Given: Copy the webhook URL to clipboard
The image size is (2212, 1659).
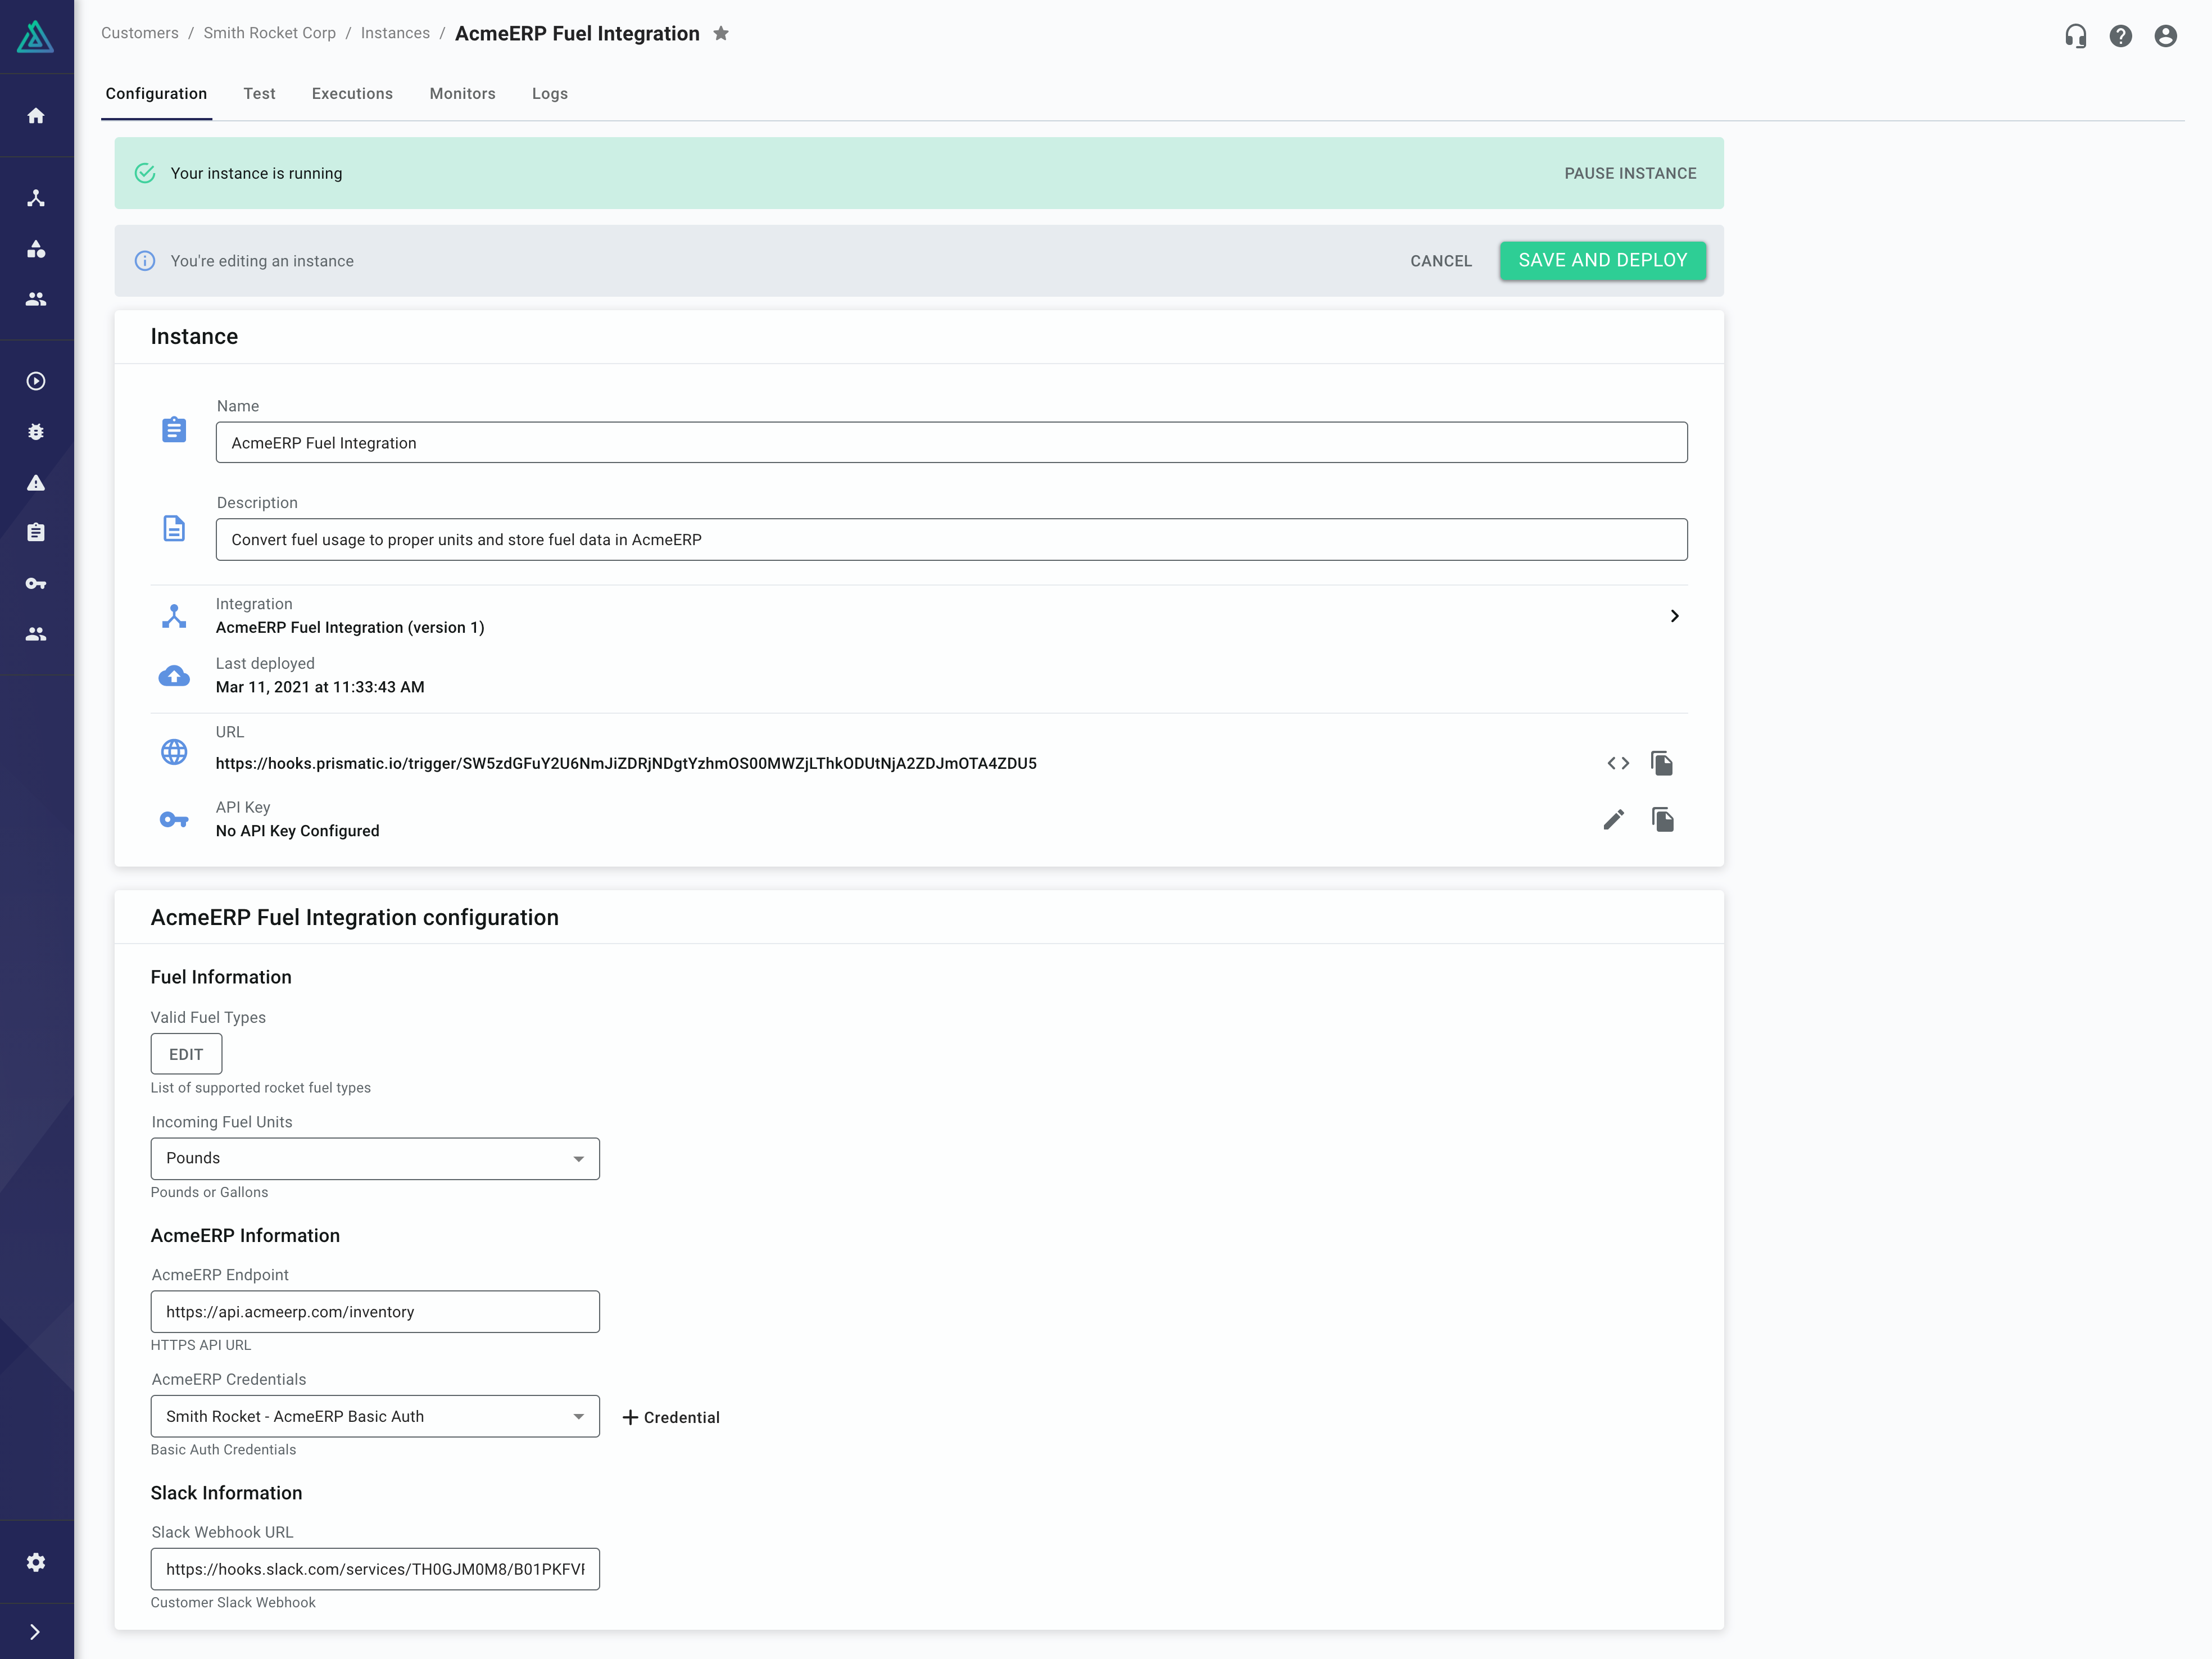Looking at the screenshot, I should [1661, 763].
